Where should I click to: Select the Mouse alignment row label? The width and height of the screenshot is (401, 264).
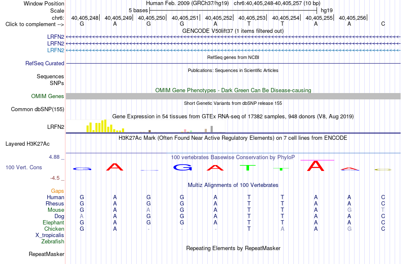56,210
